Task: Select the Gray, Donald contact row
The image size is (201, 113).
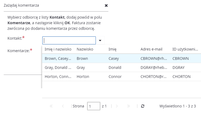Action: (x=58, y=68)
